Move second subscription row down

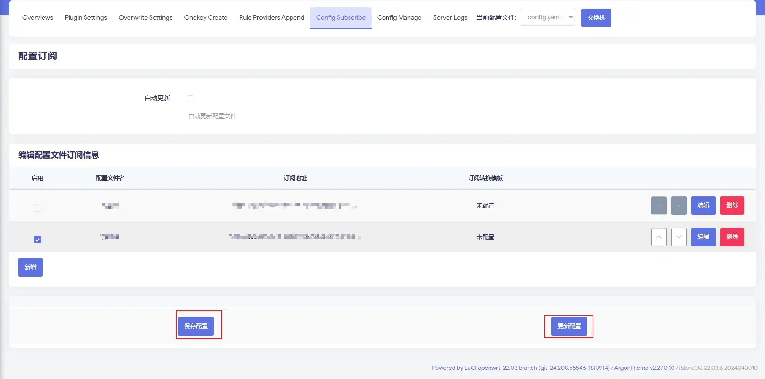click(679, 237)
